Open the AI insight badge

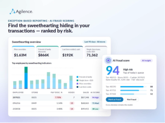click(x=146, y=61)
